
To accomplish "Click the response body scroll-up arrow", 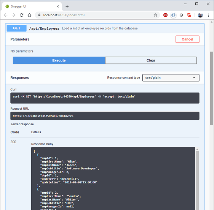I will (x=197, y=149).
